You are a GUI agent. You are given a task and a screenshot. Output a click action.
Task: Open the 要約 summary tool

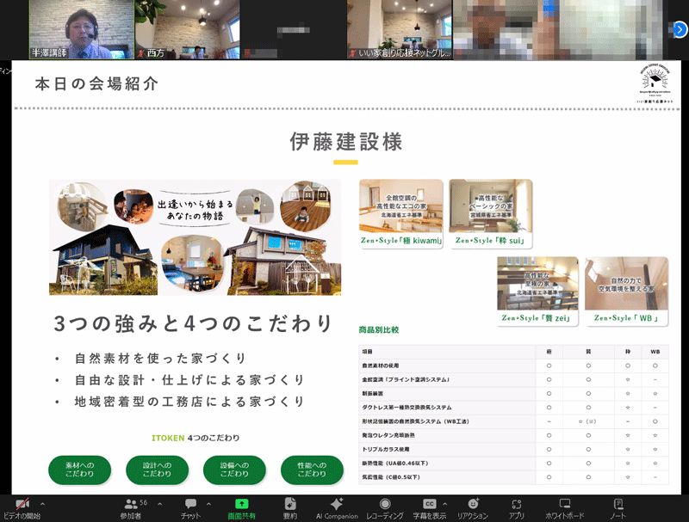(290, 507)
